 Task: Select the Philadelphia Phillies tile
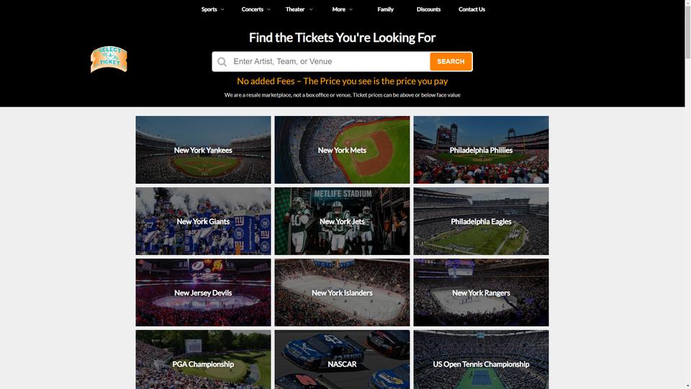click(481, 150)
